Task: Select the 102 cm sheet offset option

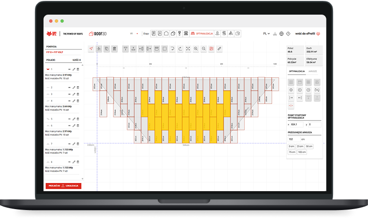Action: [x=301, y=152]
